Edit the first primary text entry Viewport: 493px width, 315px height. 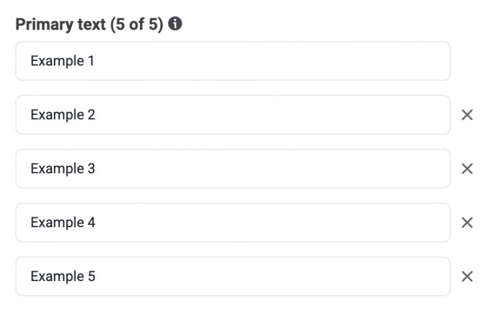(232, 61)
